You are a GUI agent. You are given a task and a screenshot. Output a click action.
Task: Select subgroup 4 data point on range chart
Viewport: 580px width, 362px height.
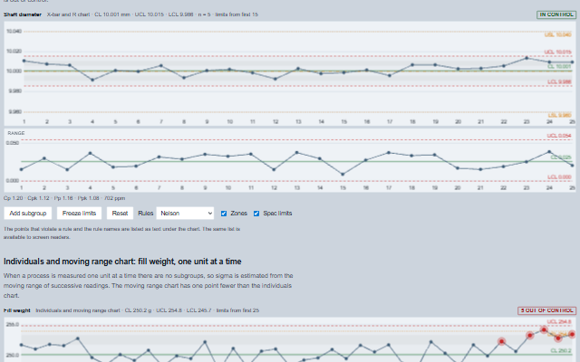click(91, 153)
